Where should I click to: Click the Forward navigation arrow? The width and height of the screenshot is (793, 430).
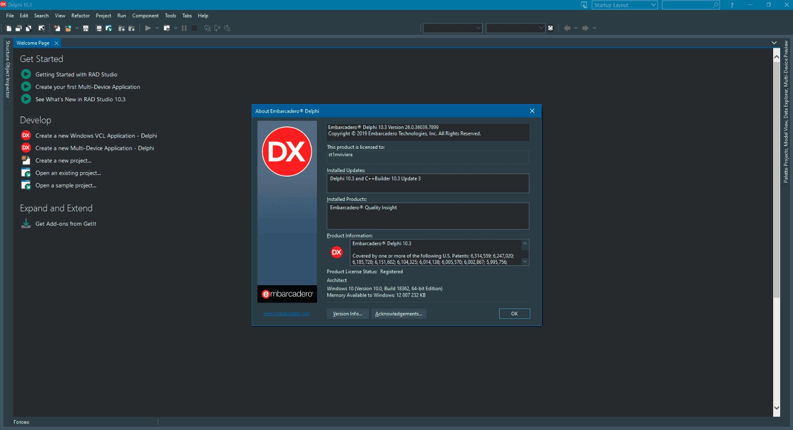[585, 28]
